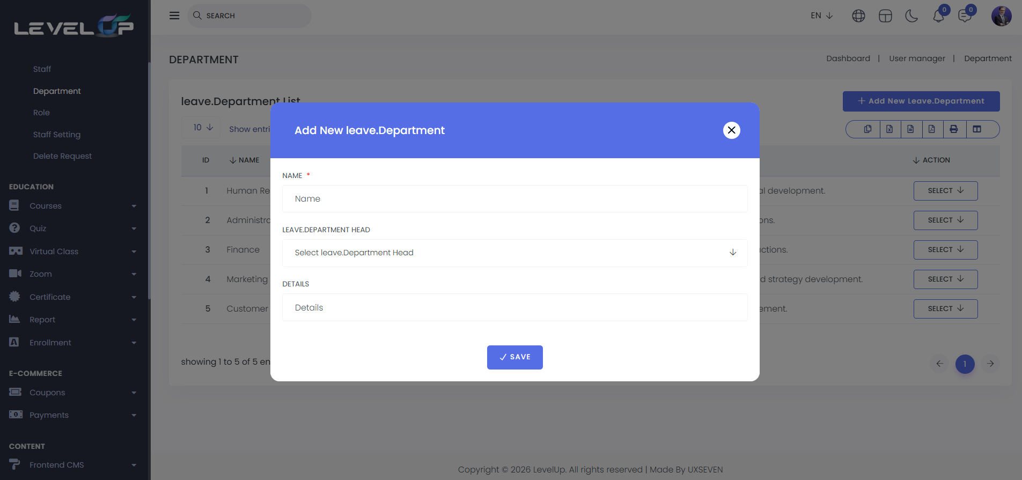Go to Dashboard breadcrumb link
The image size is (1022, 480).
[848, 58]
